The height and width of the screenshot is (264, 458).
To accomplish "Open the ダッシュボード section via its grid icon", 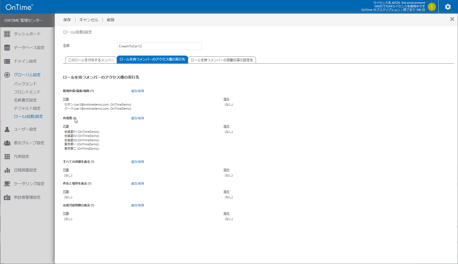I will [7, 34].
